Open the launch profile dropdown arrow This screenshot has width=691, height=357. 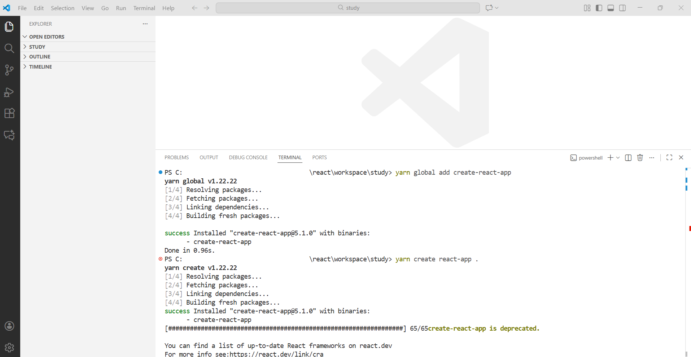(618, 157)
